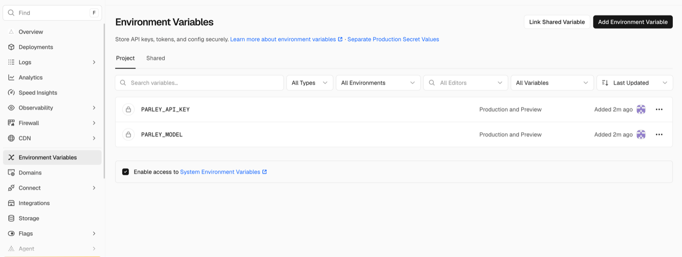Click the PARLEY_MODEL variable name
The image size is (682, 257).
click(162, 135)
